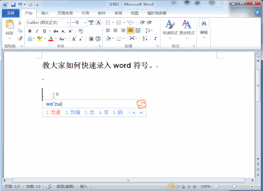Click the Save icon in quick access toolbar
263x191 pixels.
click(x=13, y=5)
